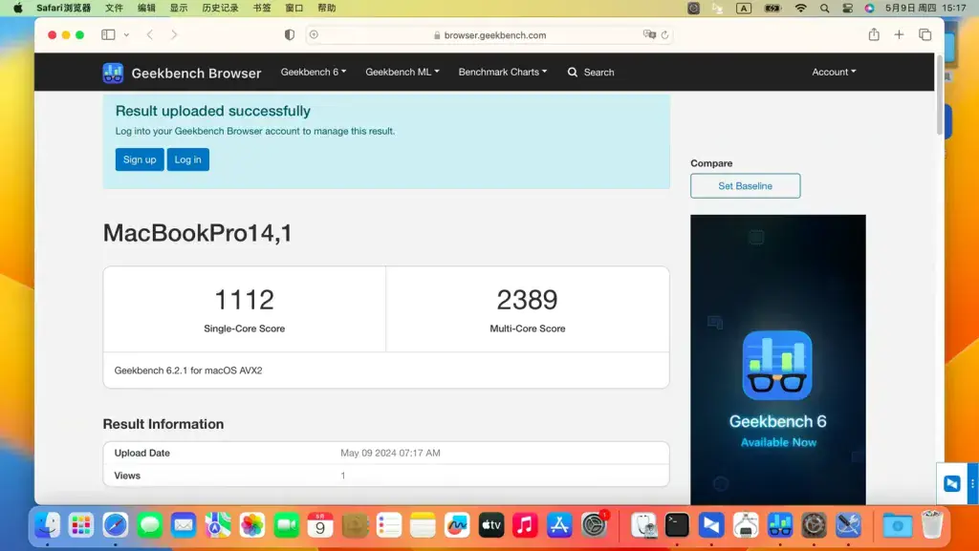Open the 书签 menu
This screenshot has height=551, width=979.
click(262, 8)
